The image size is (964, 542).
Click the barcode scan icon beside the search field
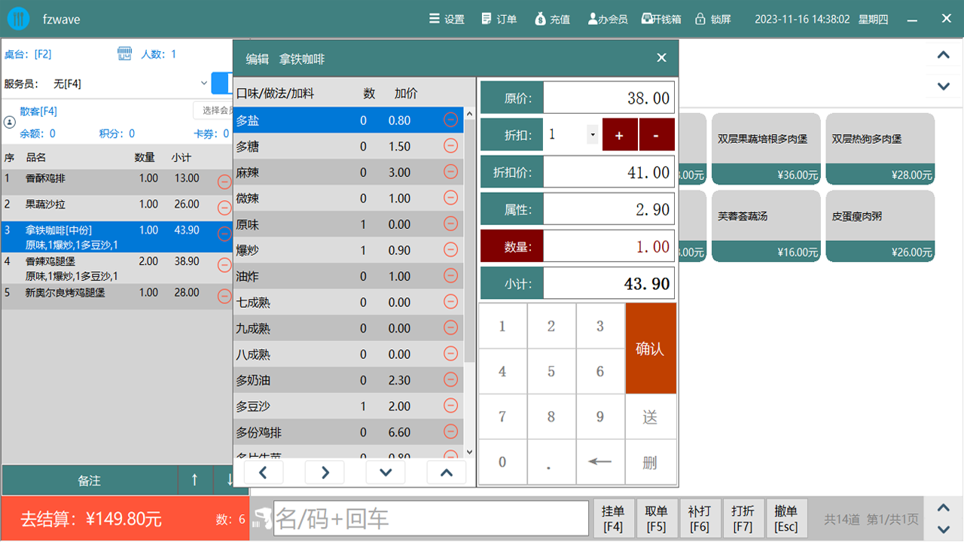261,517
